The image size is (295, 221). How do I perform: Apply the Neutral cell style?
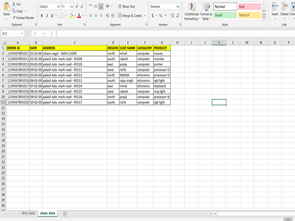coord(250,15)
